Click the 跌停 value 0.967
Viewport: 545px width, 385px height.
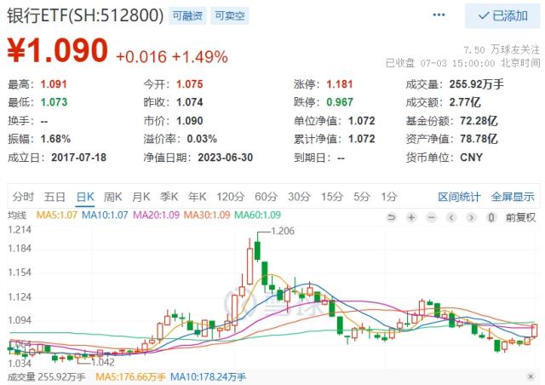tap(340, 102)
